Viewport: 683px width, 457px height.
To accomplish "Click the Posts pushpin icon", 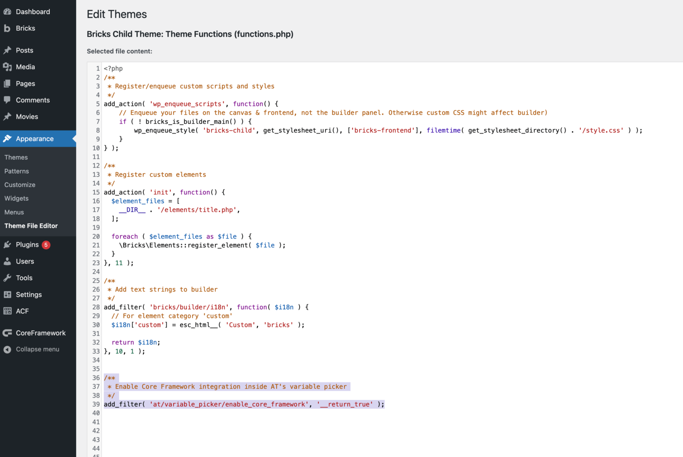I will coord(8,50).
